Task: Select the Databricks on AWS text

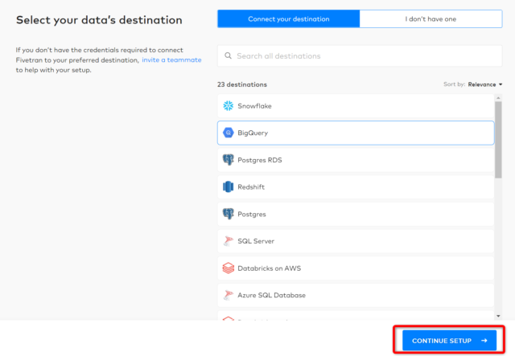Action: (270, 268)
